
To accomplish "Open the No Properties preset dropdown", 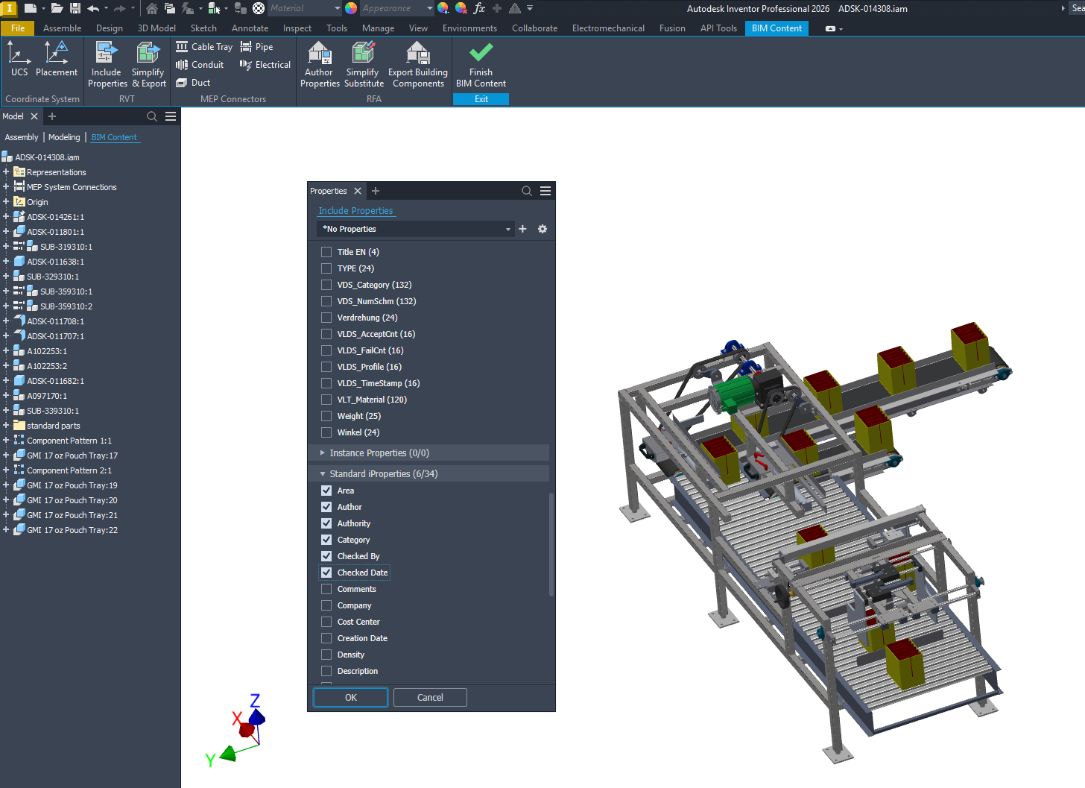I will [x=415, y=229].
